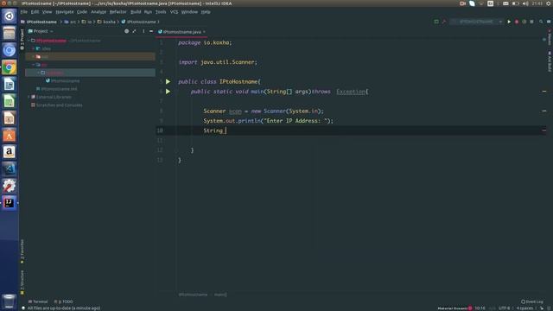
Task: Open the Refactor menu
Action: [118, 12]
